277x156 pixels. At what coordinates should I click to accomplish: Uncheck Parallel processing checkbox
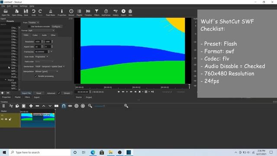tap(36, 76)
